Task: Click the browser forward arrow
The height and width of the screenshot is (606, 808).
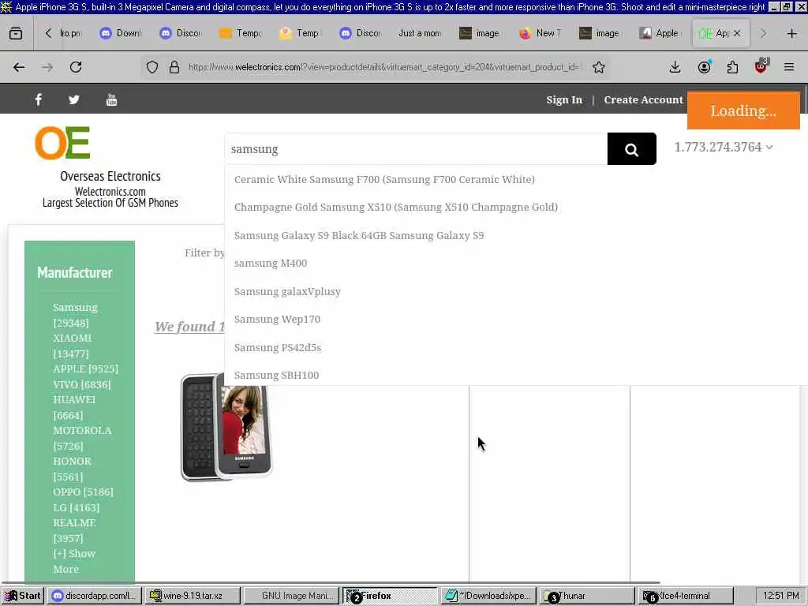Action: 47,67
